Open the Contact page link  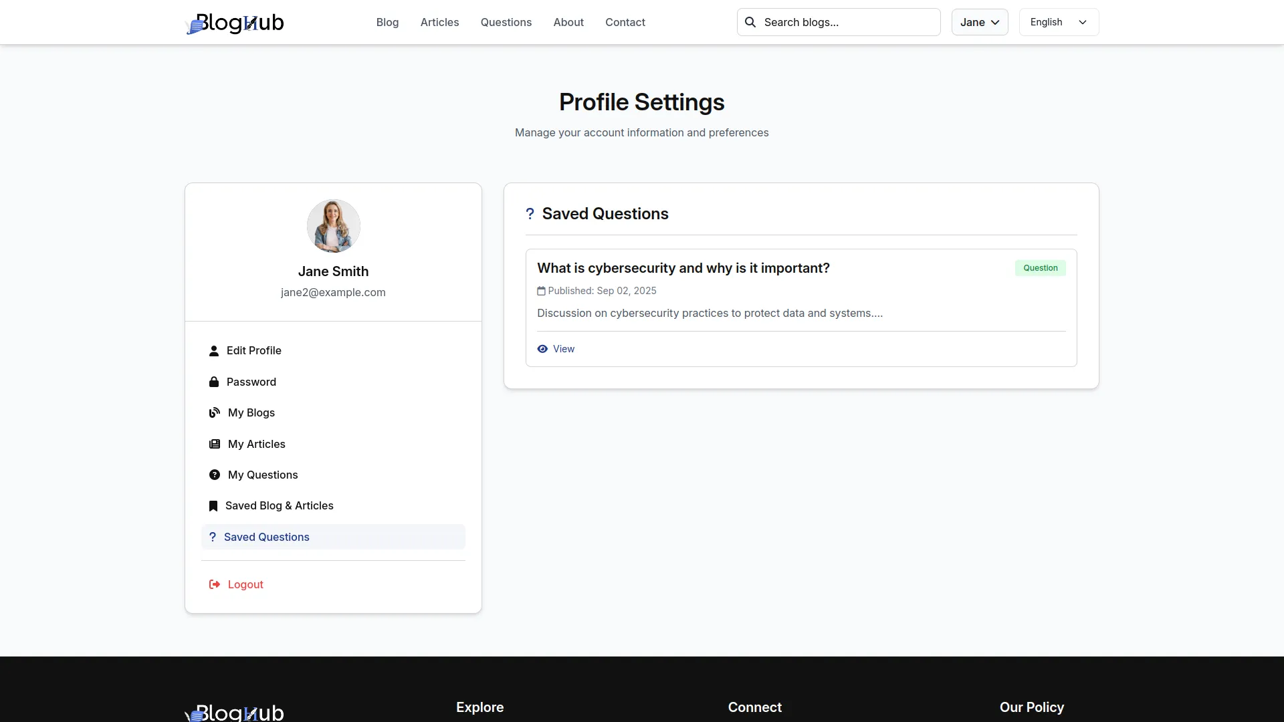(625, 22)
